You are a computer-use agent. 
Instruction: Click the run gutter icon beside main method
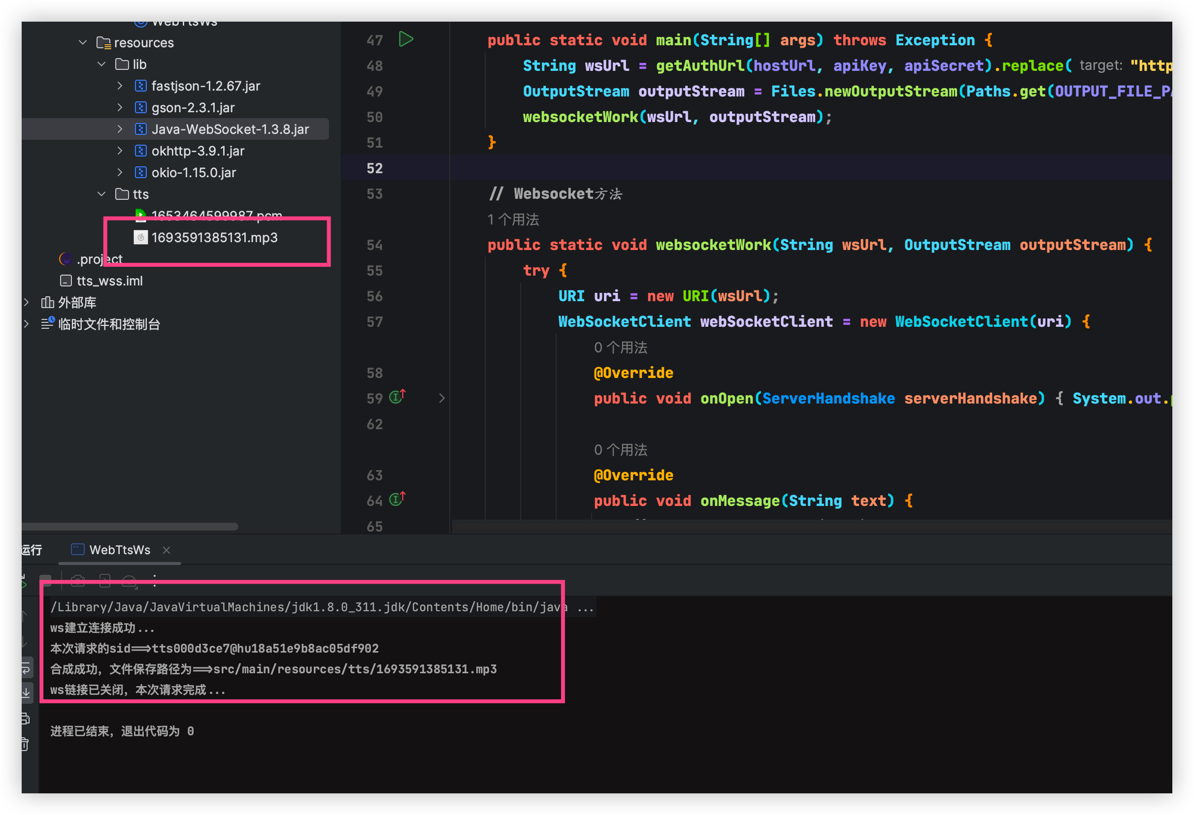pyautogui.click(x=406, y=39)
